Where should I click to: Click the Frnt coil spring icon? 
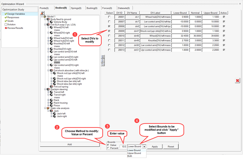[x=51, y=87]
